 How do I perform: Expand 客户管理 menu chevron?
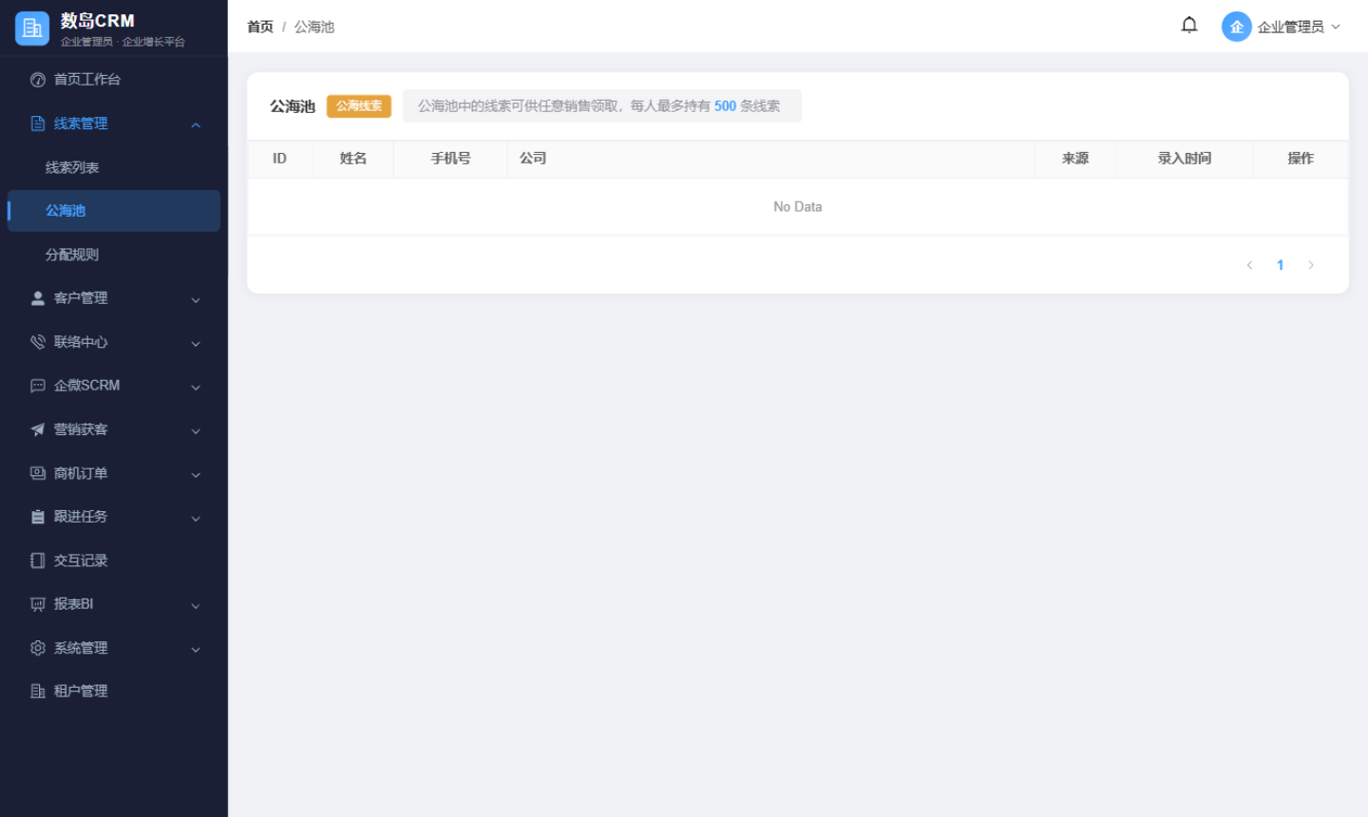[x=196, y=299]
